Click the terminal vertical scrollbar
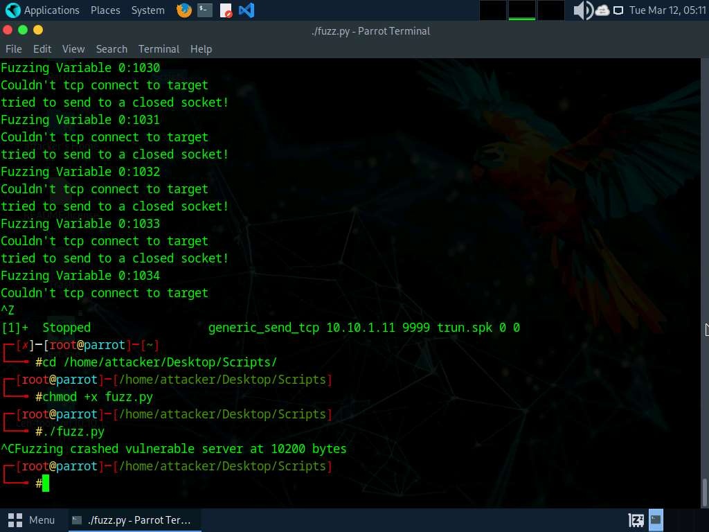 pos(704,492)
